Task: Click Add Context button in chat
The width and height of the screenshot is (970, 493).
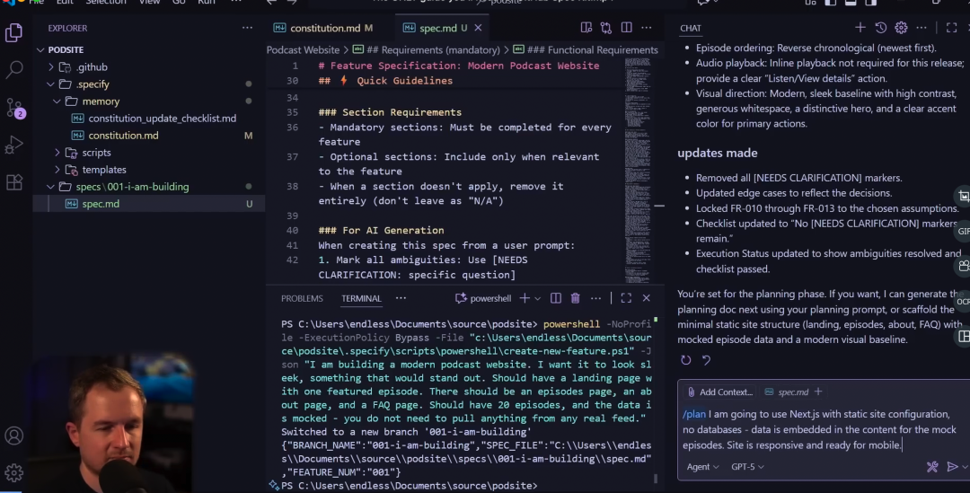Action: [x=719, y=392]
